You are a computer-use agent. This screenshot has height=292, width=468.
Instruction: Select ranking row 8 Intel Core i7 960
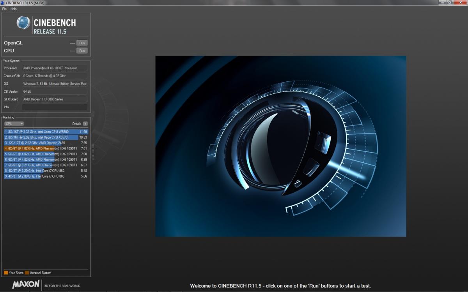(46, 171)
